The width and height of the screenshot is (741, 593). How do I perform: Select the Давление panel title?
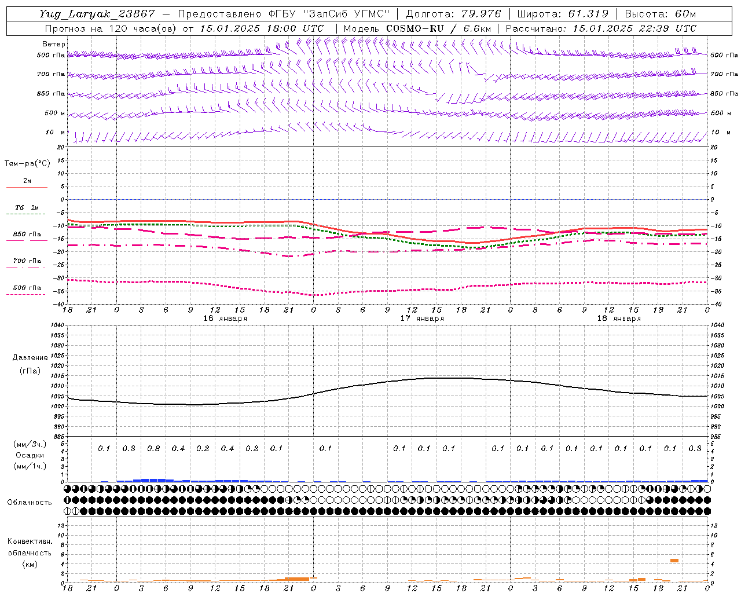[x=30, y=358]
